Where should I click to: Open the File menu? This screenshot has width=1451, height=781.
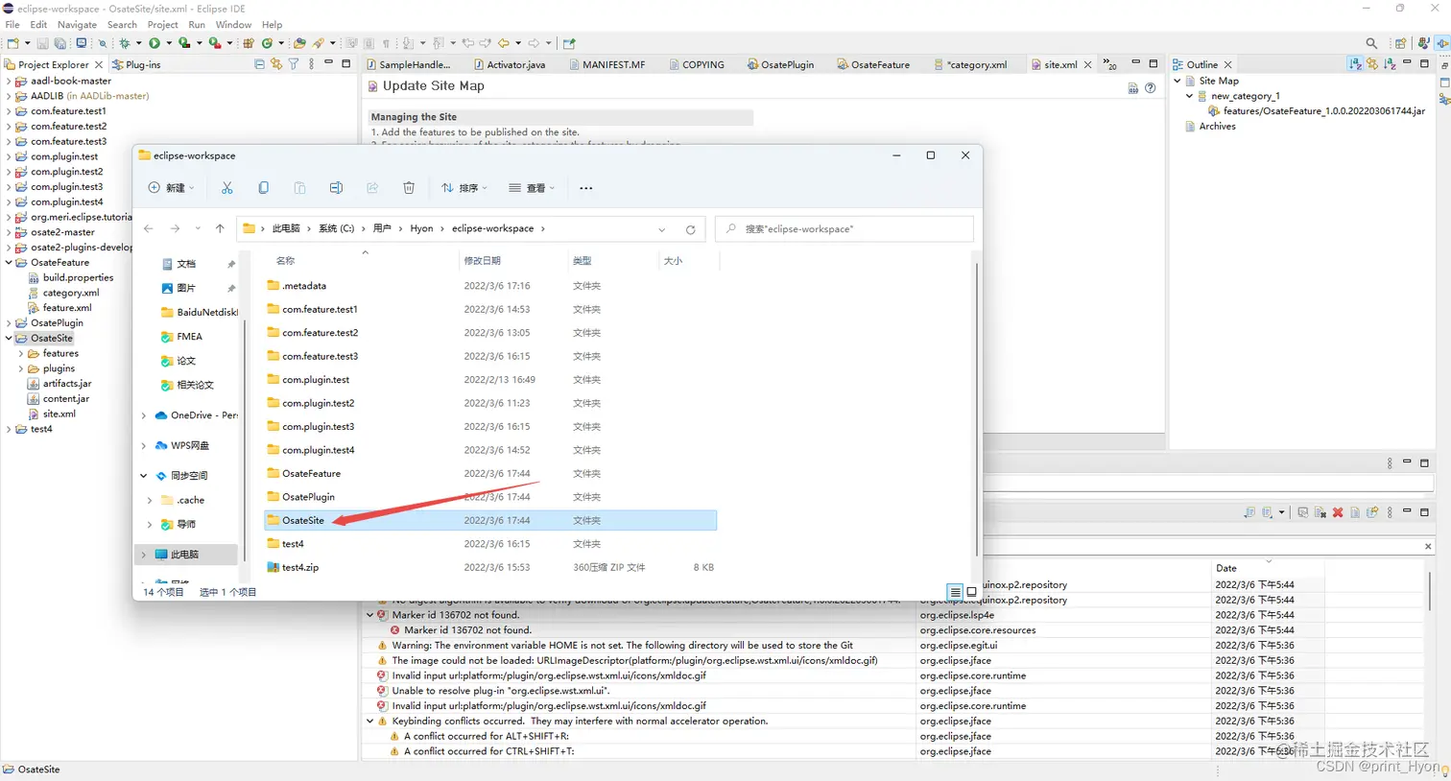[x=12, y=25]
